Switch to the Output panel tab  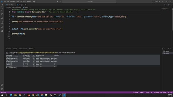[x=15, y=49]
